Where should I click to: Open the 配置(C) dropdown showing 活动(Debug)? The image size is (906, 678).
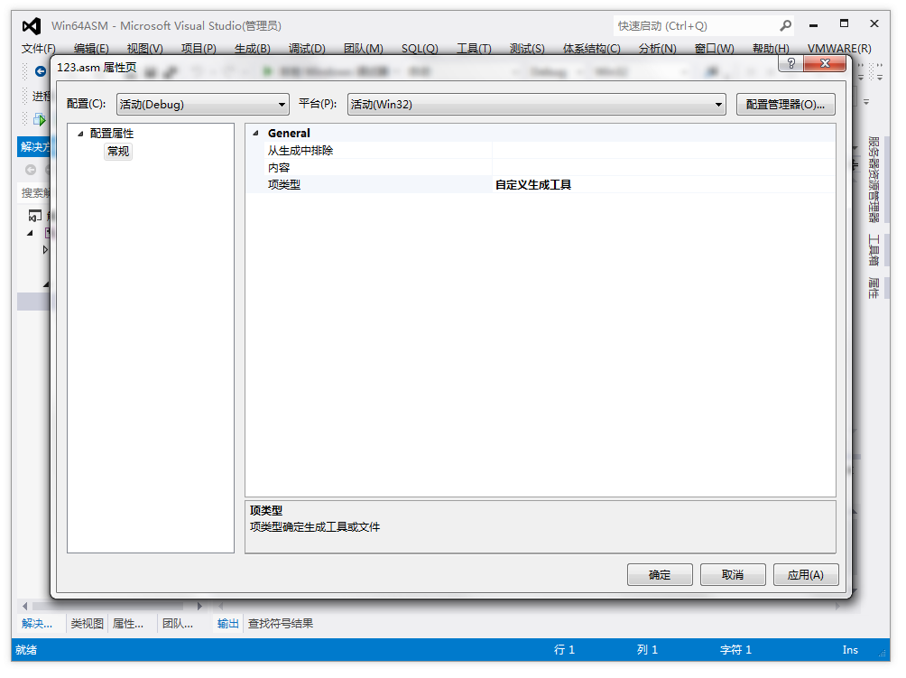point(202,105)
